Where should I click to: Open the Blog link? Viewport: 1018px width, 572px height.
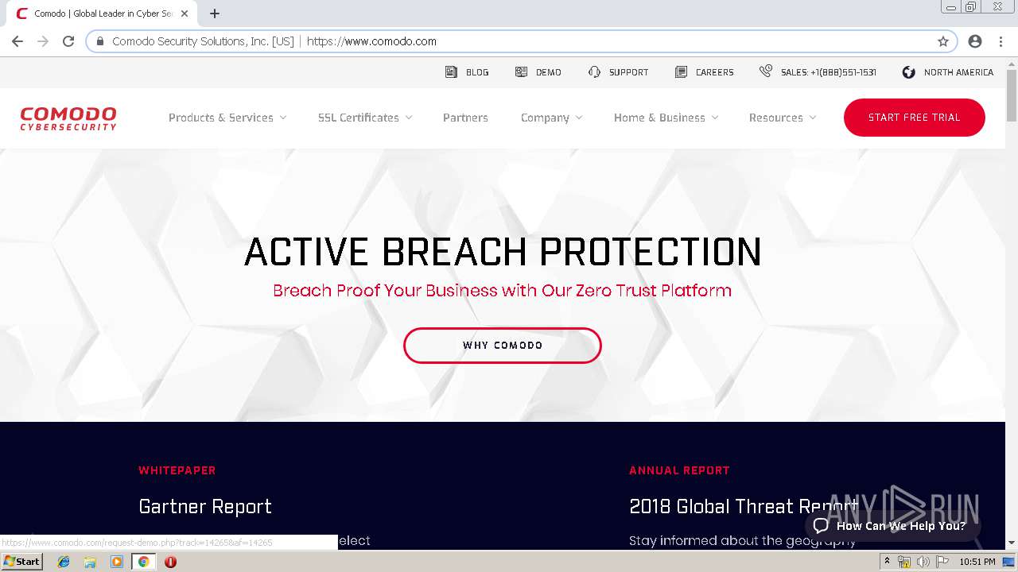[x=477, y=72]
